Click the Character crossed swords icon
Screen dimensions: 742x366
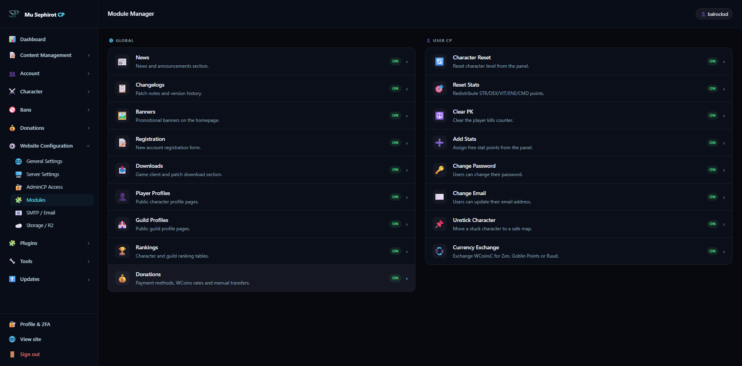pos(12,92)
